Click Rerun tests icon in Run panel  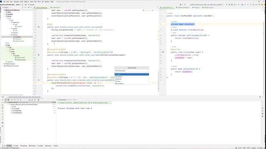(2, 100)
